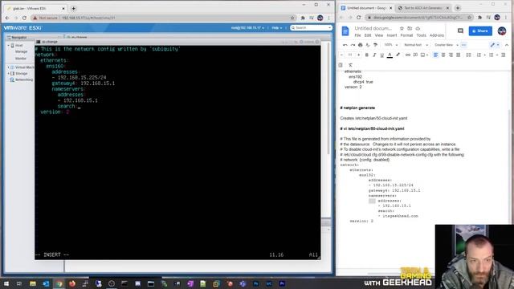514x289 pixels.
Task: Bookmark the ESXi page with star
Action: (292, 18)
